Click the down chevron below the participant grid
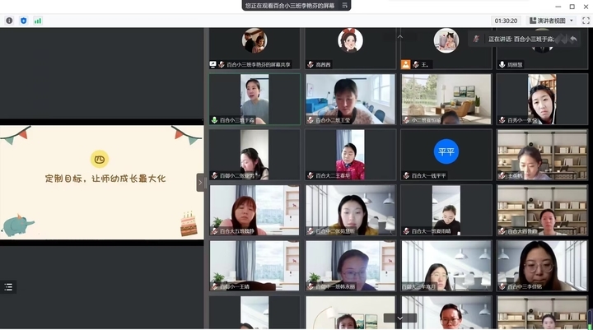This screenshot has height=330, width=593. tap(399, 318)
